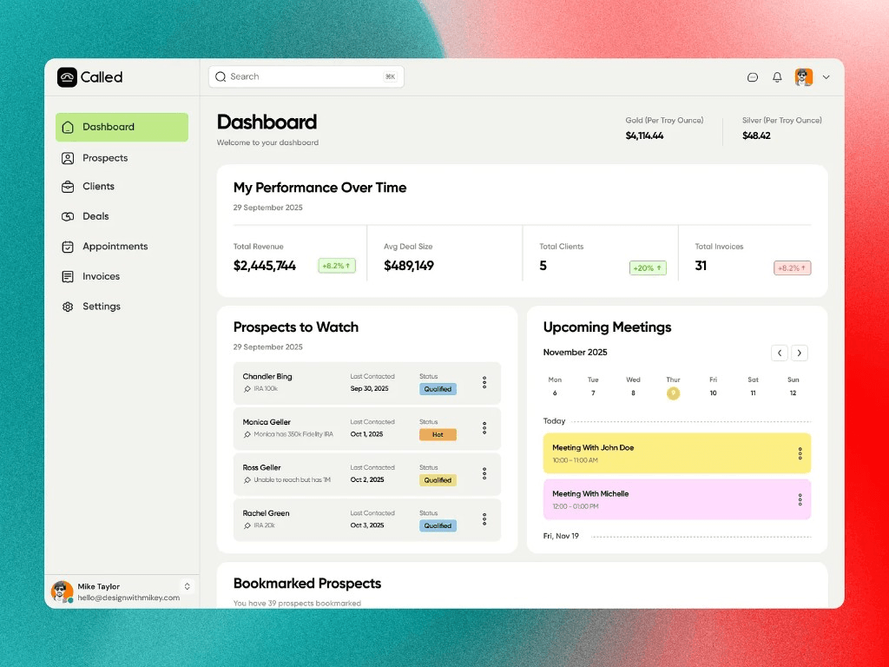Click the Search input field
This screenshot has width=889, height=667.
(x=306, y=76)
